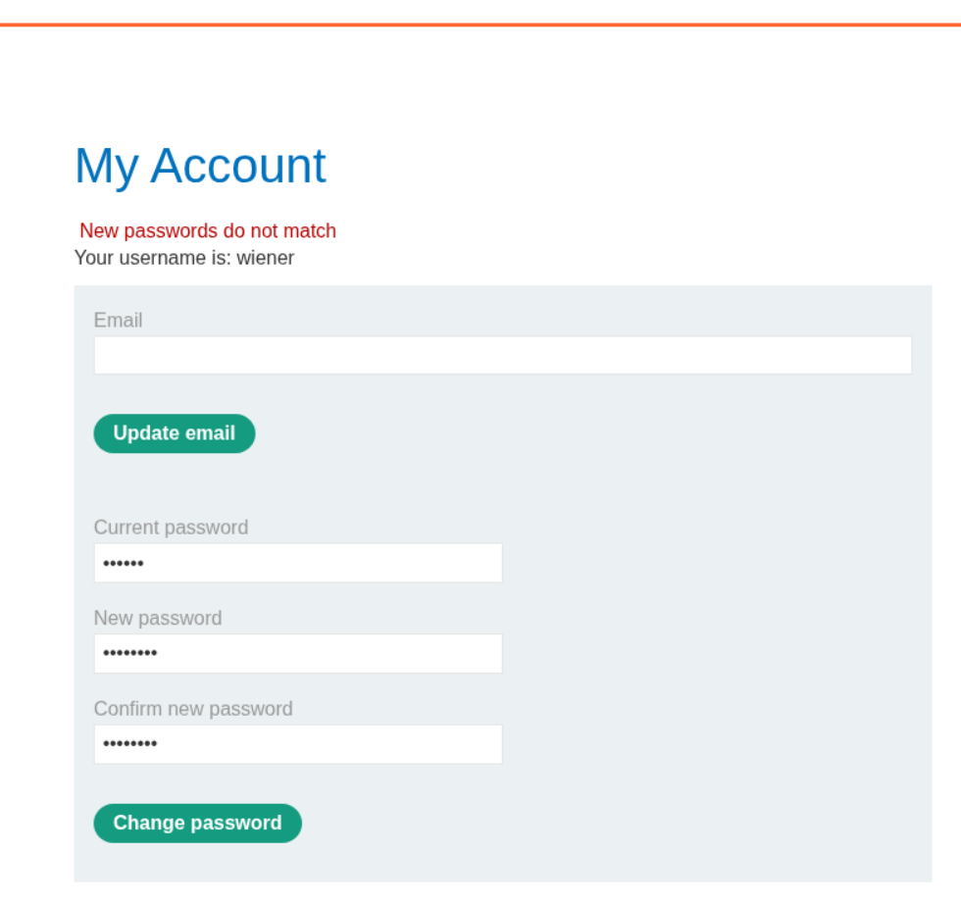Select the New password field
This screenshot has height=904, width=961.
pyautogui.click(x=298, y=653)
